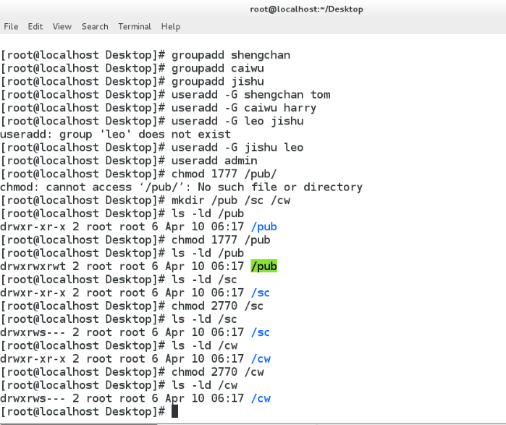Click the window title root@localhost:~/Desktop
This screenshot has width=506, height=425.
[x=307, y=9]
